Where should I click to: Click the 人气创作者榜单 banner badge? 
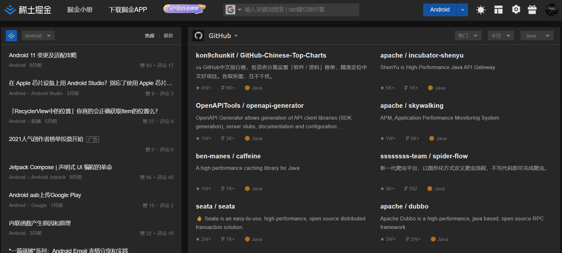pyautogui.click(x=184, y=9)
